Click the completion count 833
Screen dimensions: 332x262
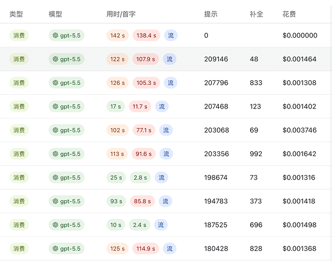click(256, 83)
